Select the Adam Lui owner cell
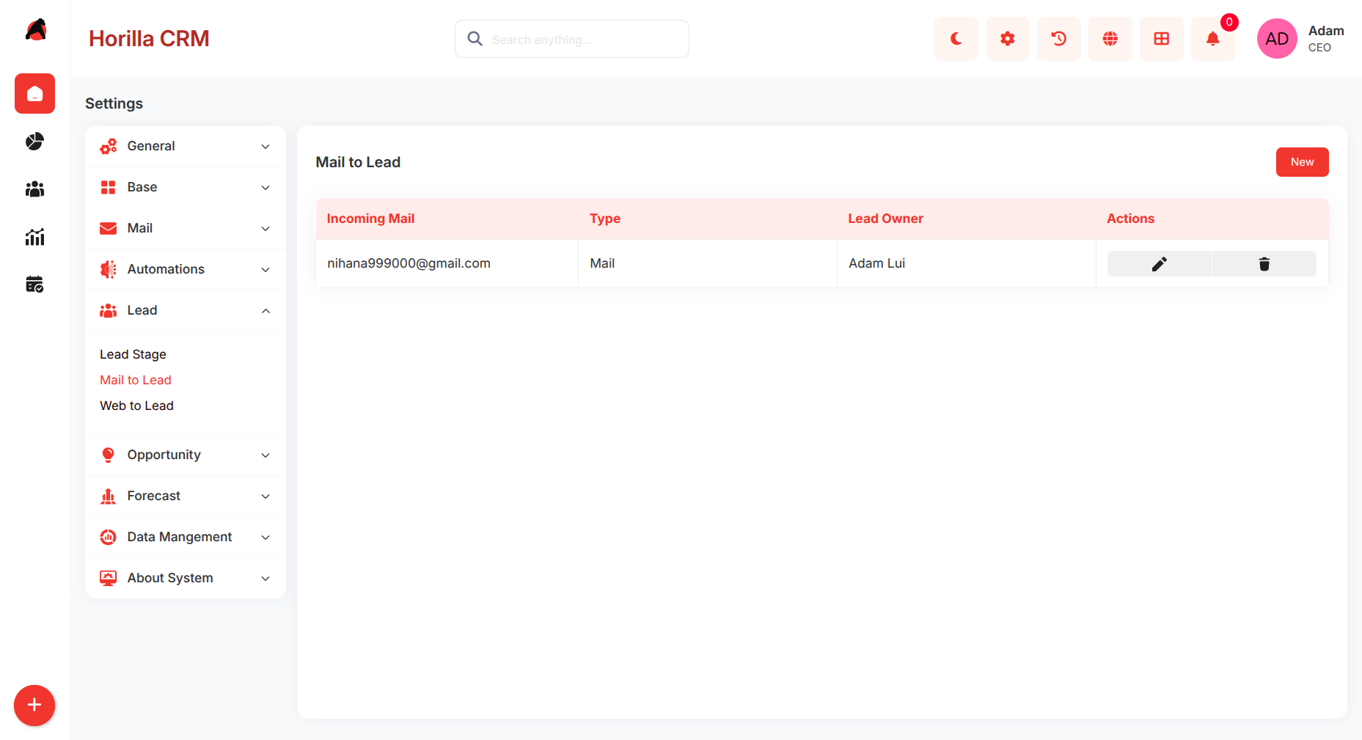1362x740 pixels. (966, 263)
